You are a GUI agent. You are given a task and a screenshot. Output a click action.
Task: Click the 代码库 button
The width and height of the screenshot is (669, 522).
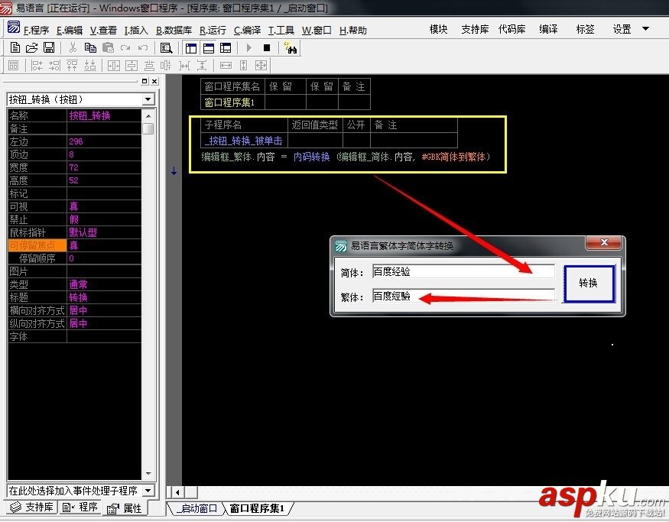click(x=511, y=29)
